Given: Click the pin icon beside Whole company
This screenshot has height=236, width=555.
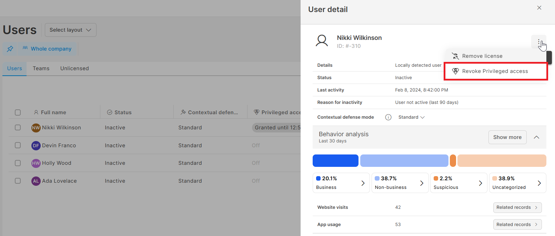Looking at the screenshot, I should 10,49.
